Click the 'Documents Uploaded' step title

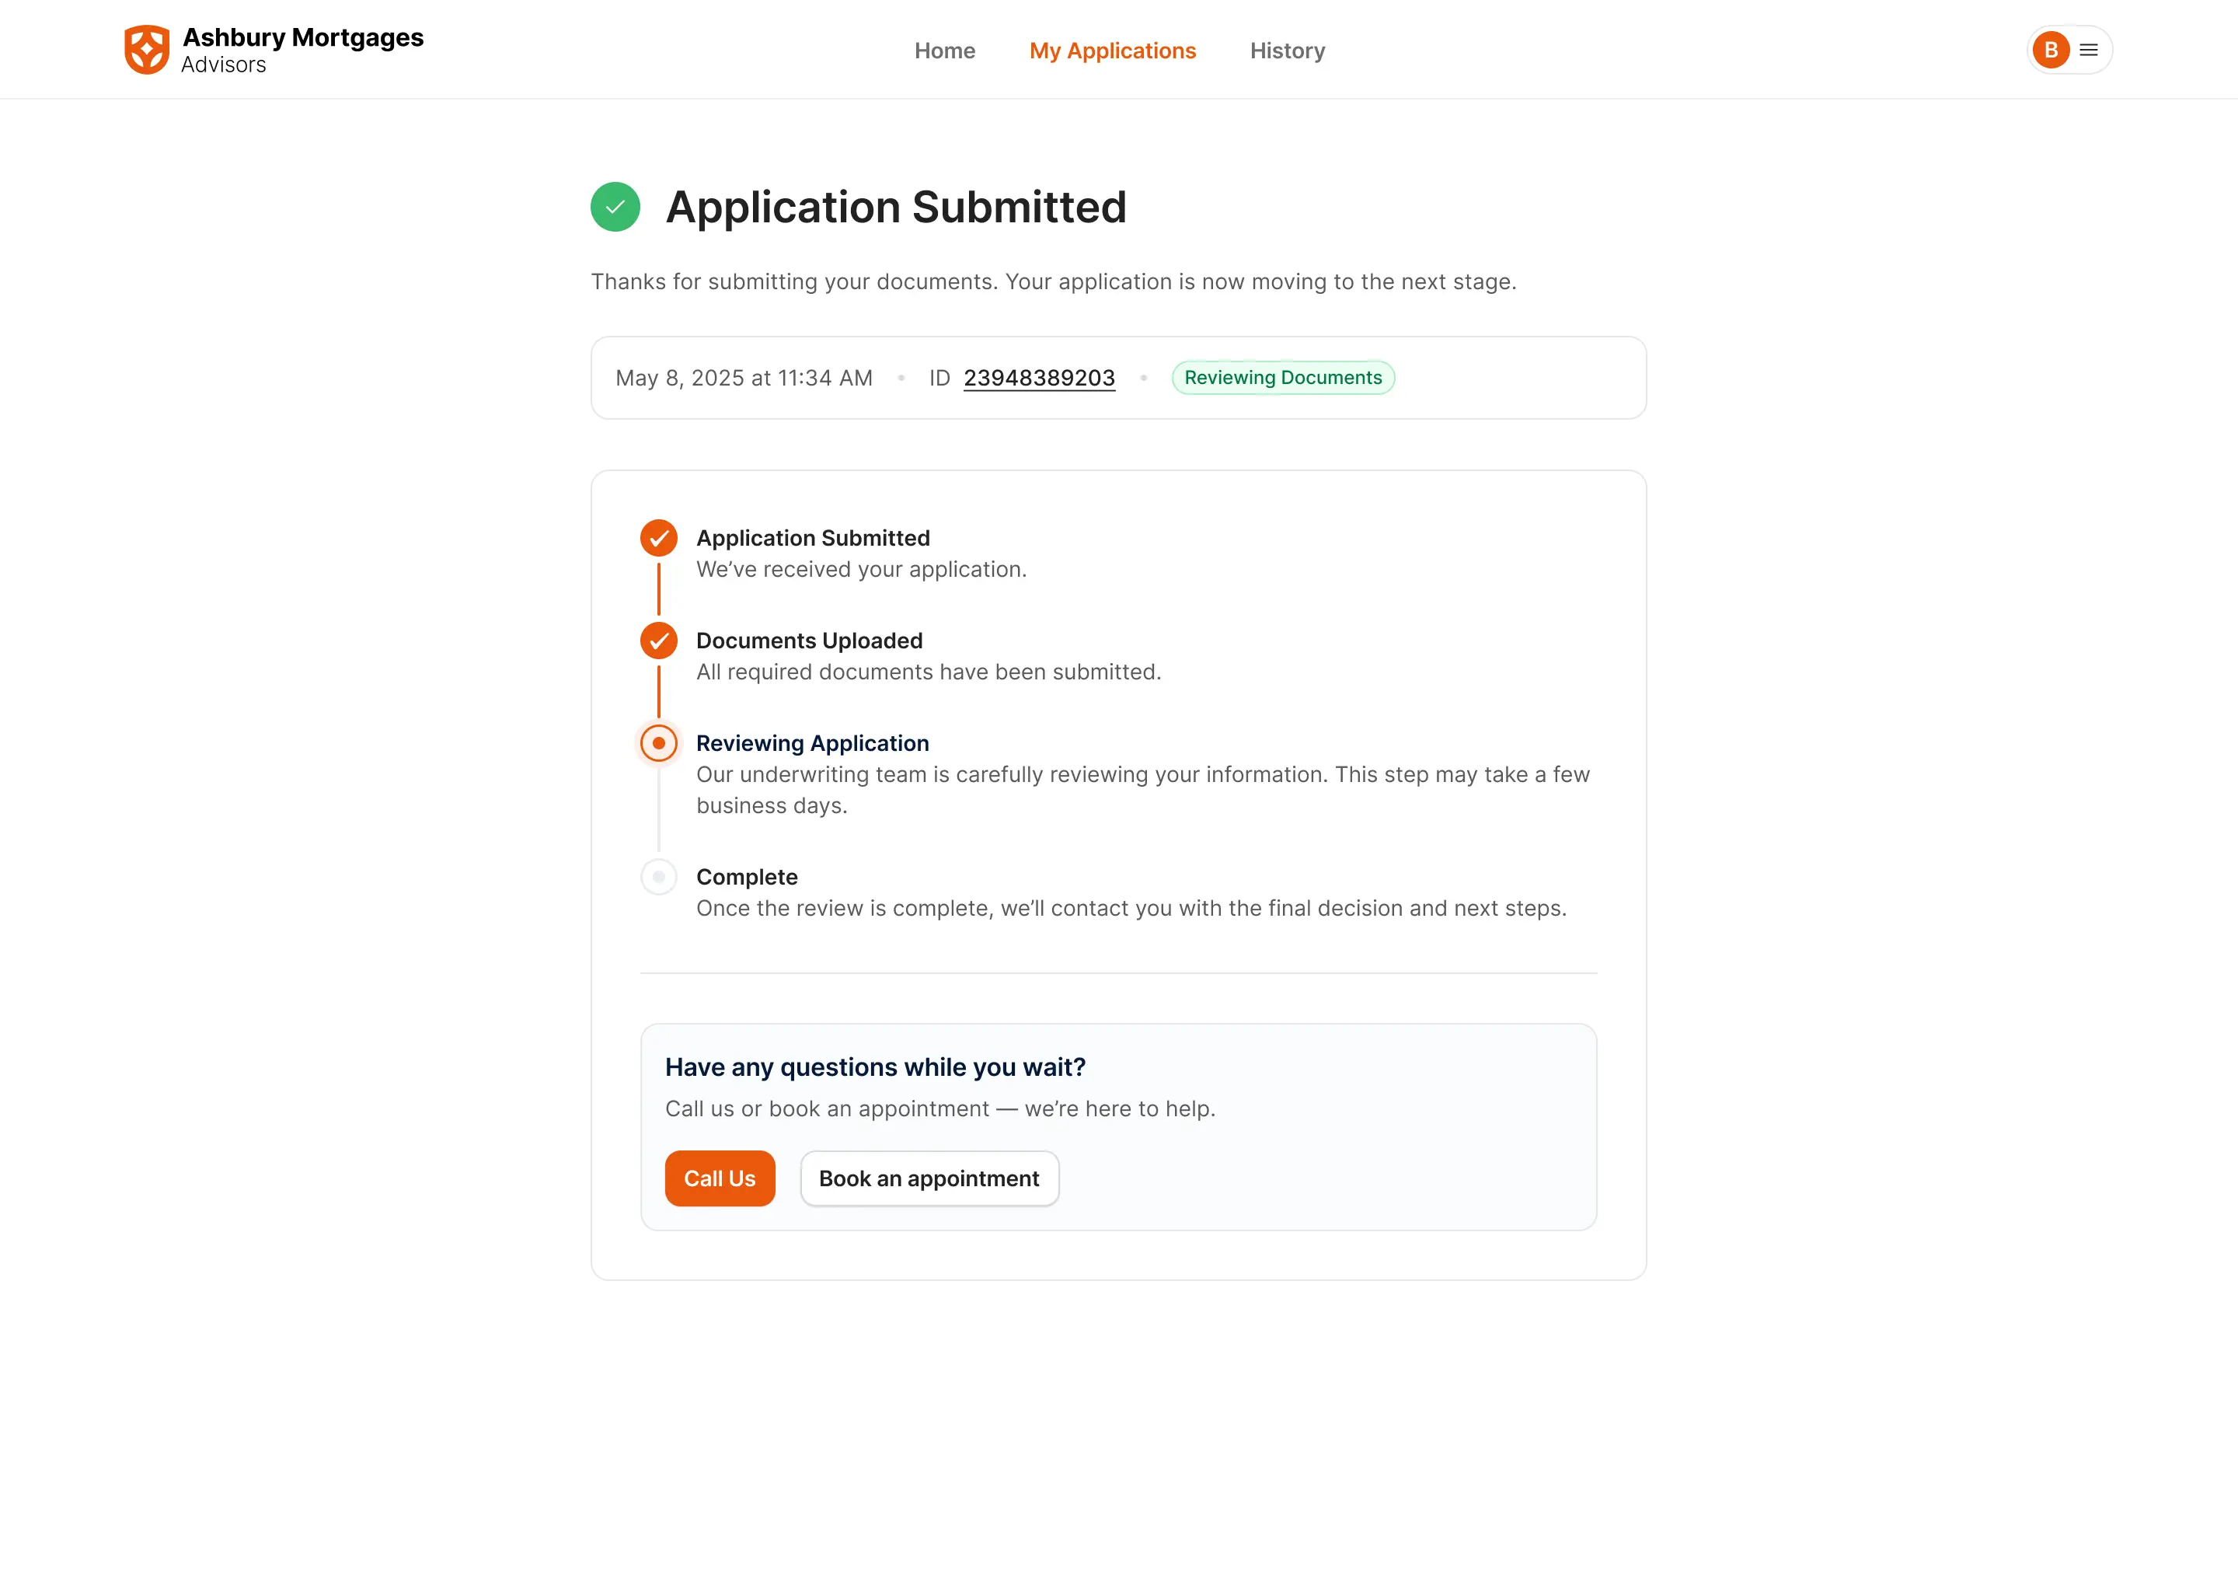click(x=810, y=640)
